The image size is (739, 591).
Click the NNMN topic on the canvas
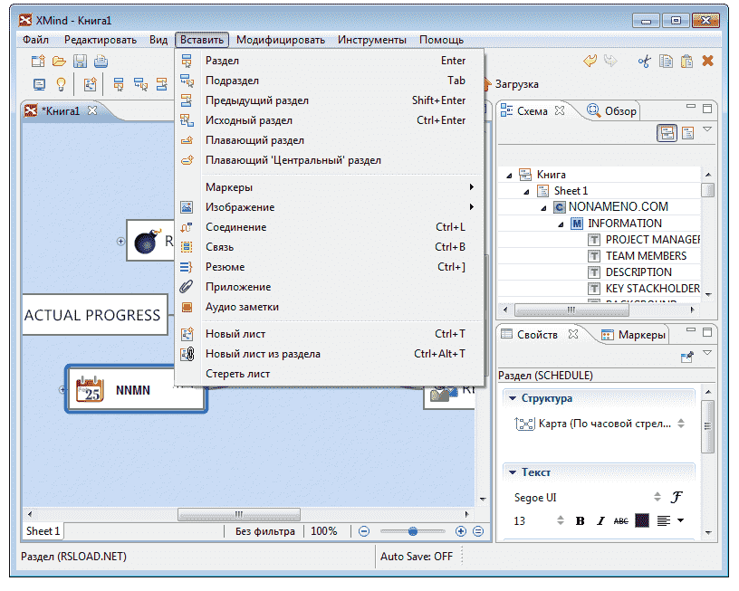click(133, 390)
